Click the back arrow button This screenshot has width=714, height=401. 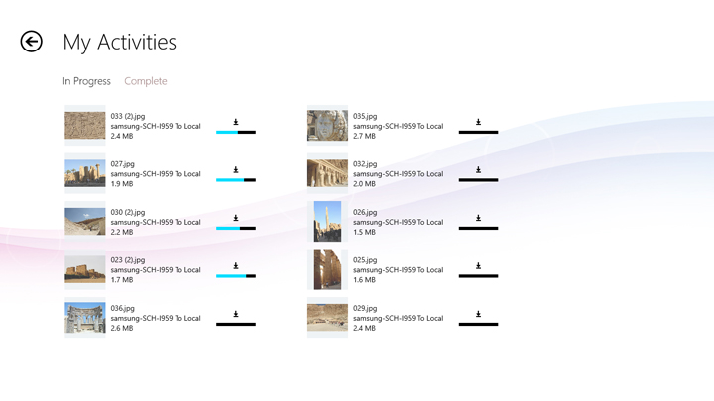coord(32,42)
